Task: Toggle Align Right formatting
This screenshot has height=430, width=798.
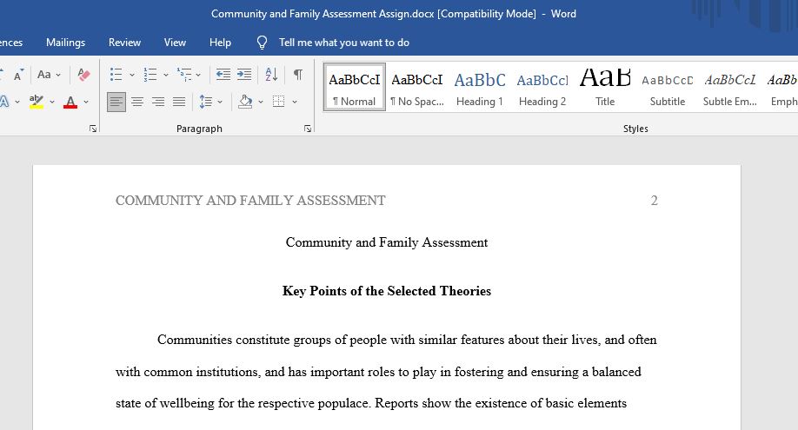Action: point(158,102)
